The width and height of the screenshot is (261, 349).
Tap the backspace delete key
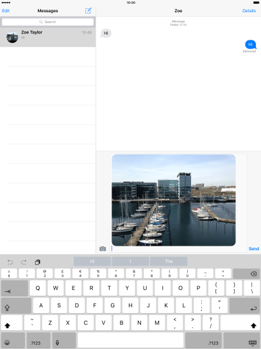click(x=246, y=274)
